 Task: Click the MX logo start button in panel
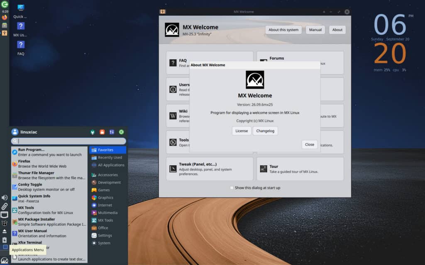click(x=5, y=261)
